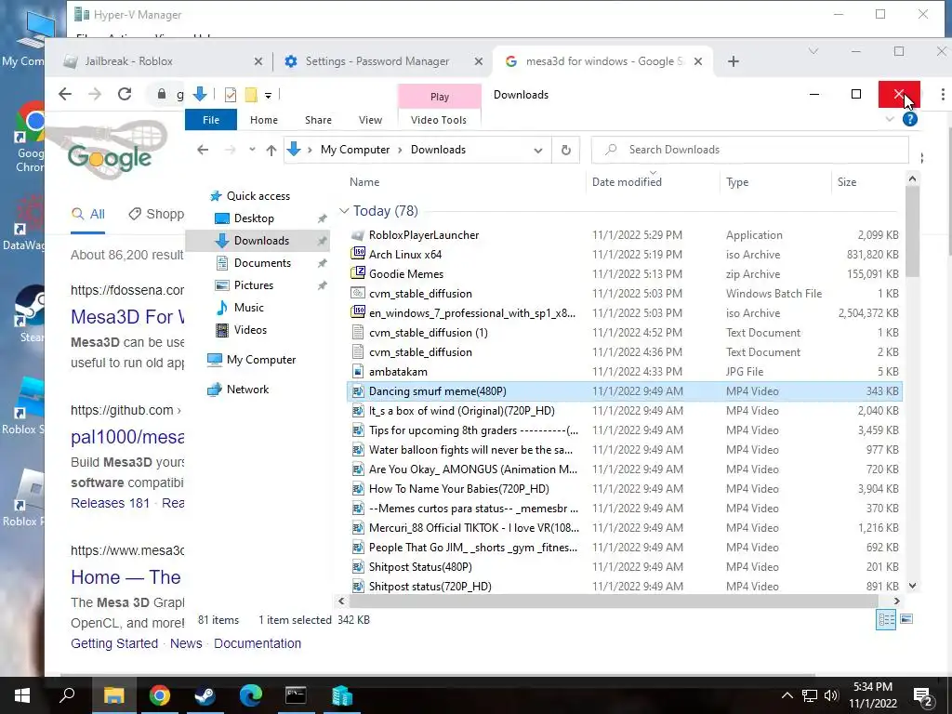Click Chrome back navigation arrow
Screen dimensions: 952x714
[65, 94]
